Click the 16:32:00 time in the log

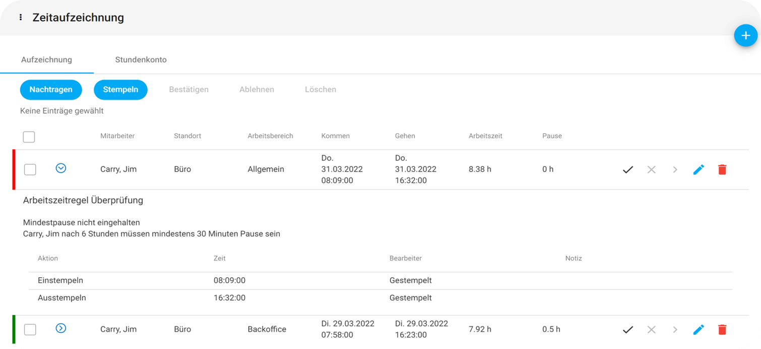pyautogui.click(x=229, y=298)
